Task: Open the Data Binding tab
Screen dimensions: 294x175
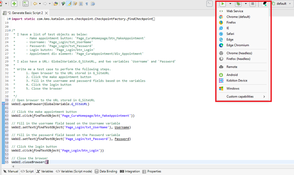Action: click(x=106, y=171)
